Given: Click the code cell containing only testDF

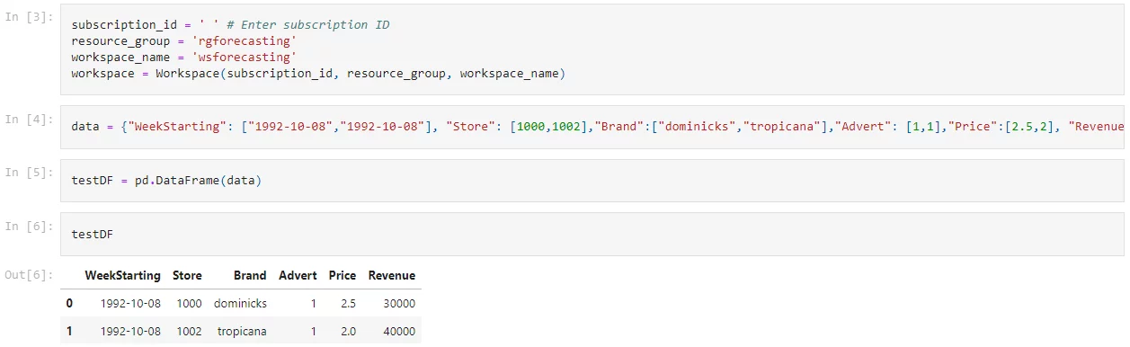Looking at the screenshot, I should 593,234.
